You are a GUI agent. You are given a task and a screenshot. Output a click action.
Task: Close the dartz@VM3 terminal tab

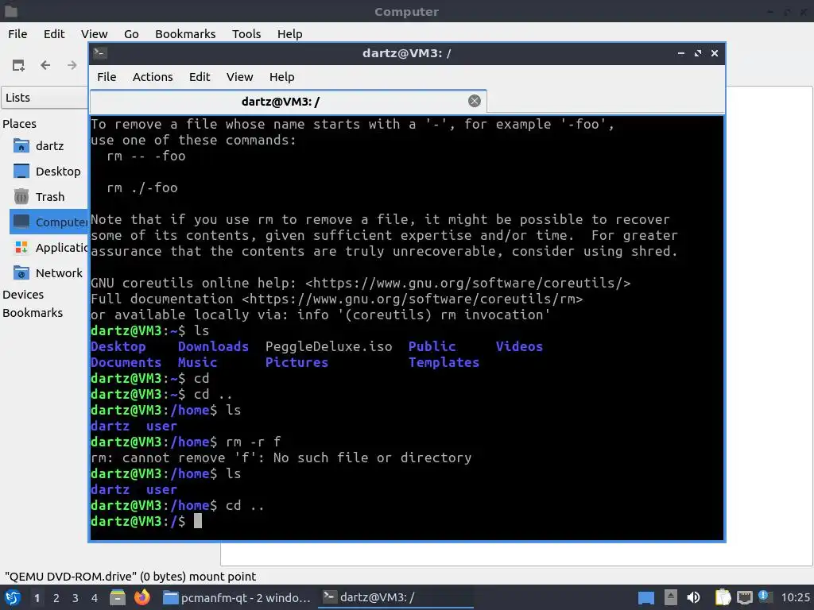pyautogui.click(x=474, y=101)
